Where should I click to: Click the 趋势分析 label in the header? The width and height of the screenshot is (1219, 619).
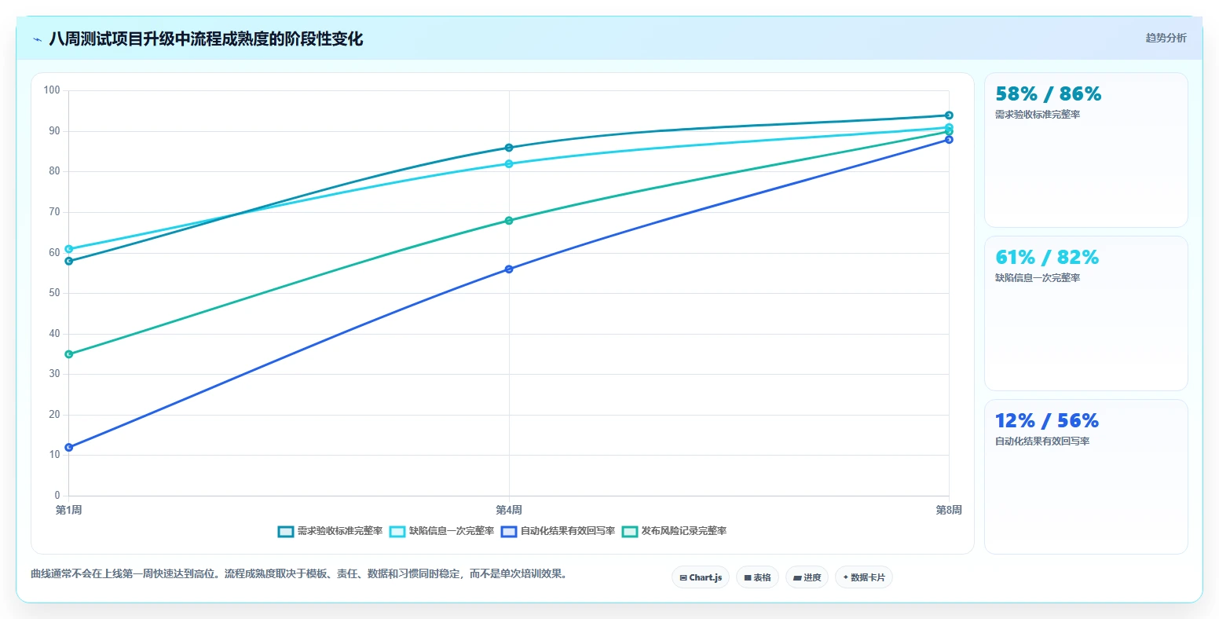point(1166,38)
